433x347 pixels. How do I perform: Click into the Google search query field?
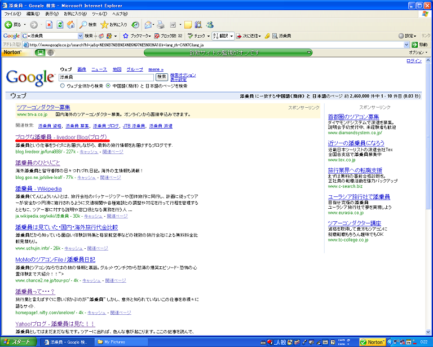click(x=107, y=77)
